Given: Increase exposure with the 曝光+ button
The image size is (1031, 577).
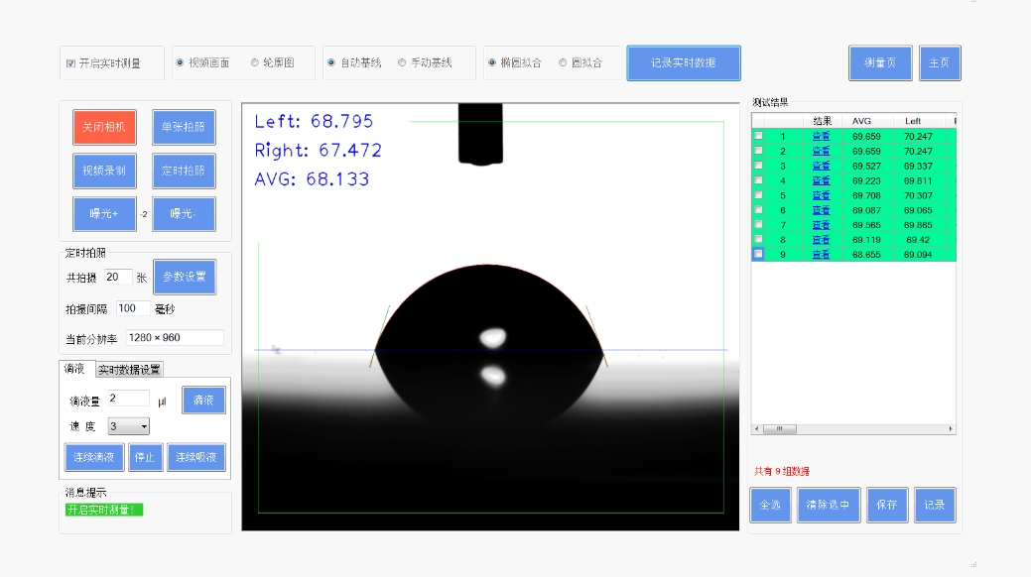Looking at the screenshot, I should (104, 214).
